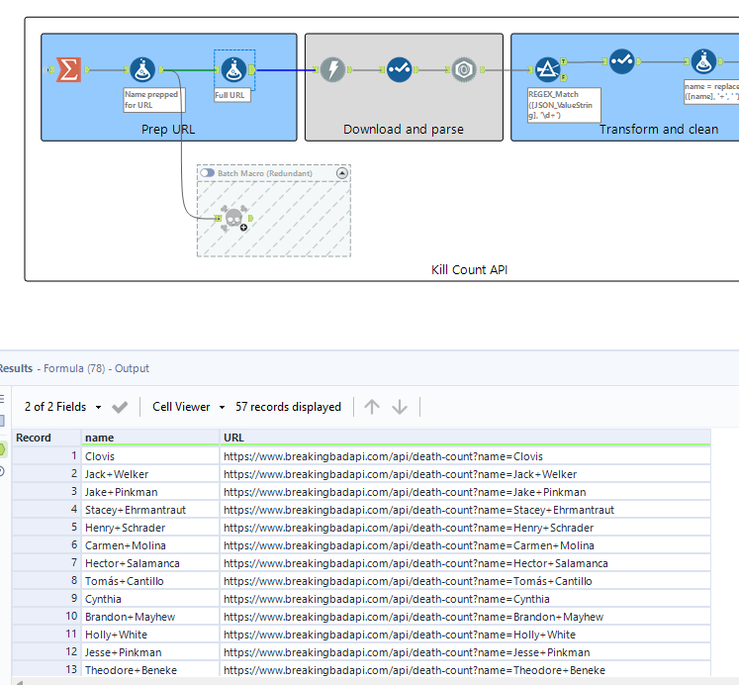The width and height of the screenshot is (739, 685).
Task: Select the 'Full URL' Formula tool
Action: (234, 69)
